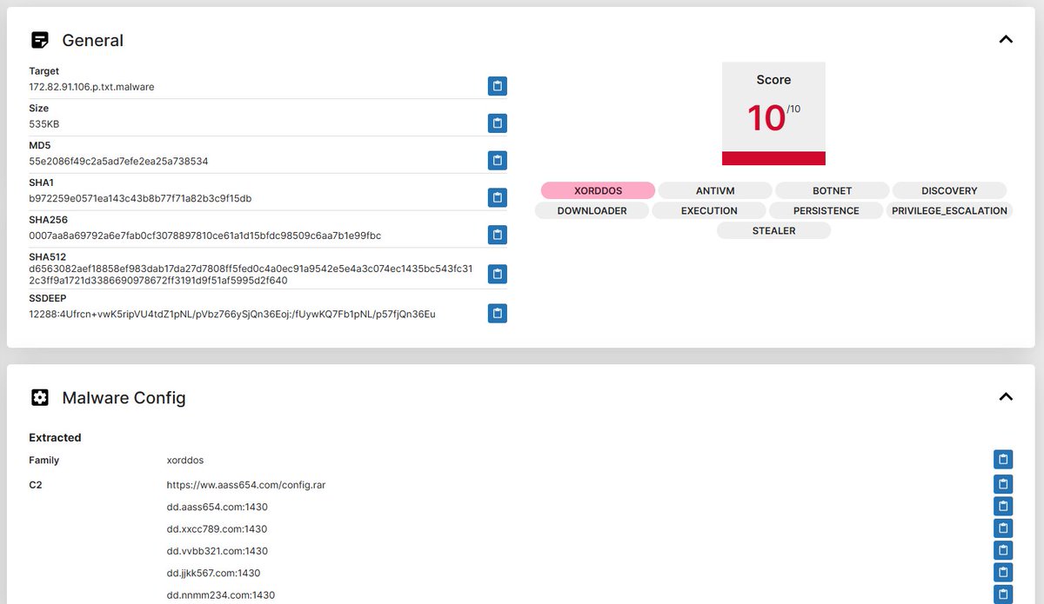The image size is (1044, 604).
Task: Select the PERSISTENCE tag
Action: coord(826,210)
